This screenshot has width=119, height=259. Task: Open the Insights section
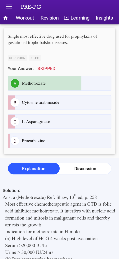[104, 18]
